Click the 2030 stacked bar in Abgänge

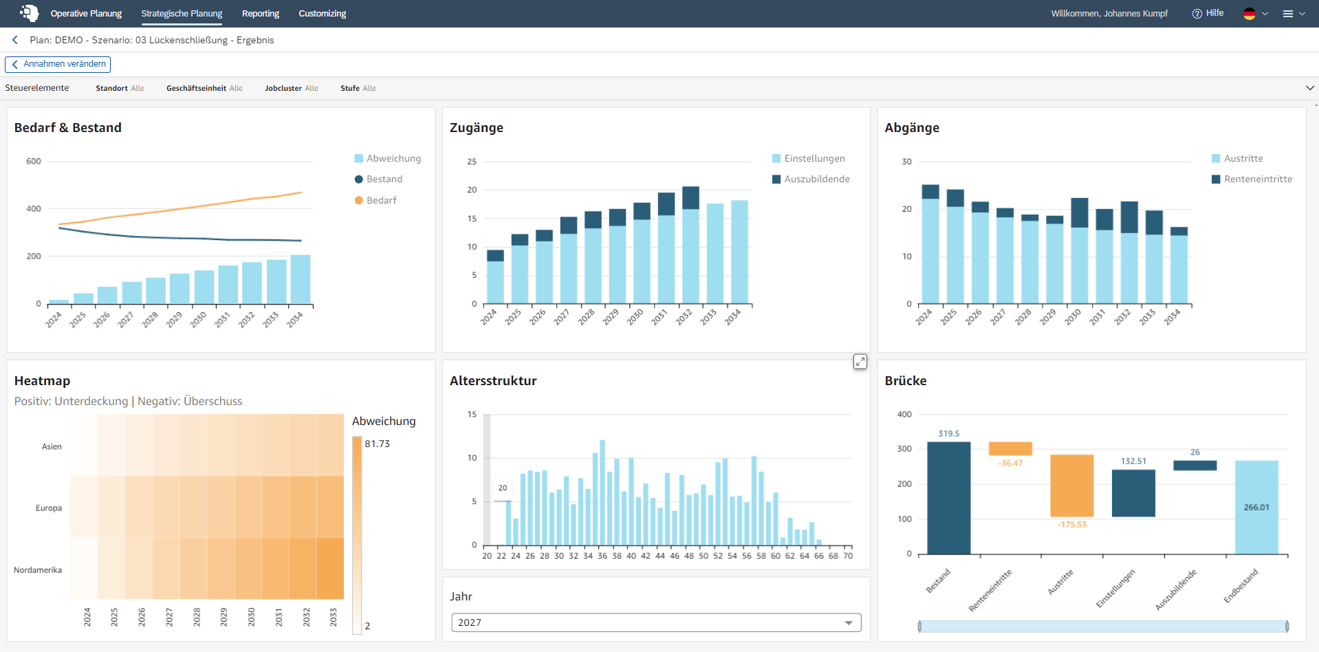[x=1080, y=251]
